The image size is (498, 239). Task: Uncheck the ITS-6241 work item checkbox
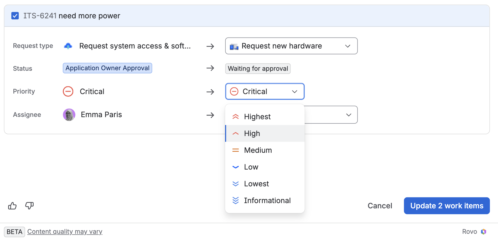[x=15, y=16]
